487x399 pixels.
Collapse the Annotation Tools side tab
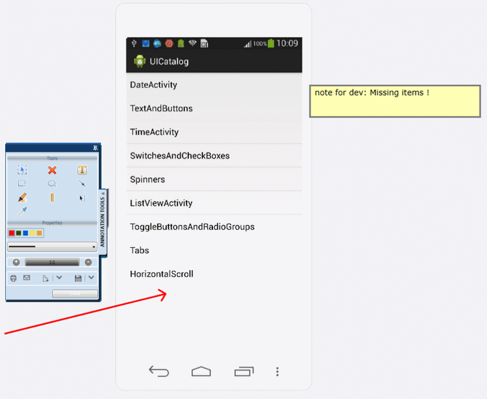[x=103, y=194]
